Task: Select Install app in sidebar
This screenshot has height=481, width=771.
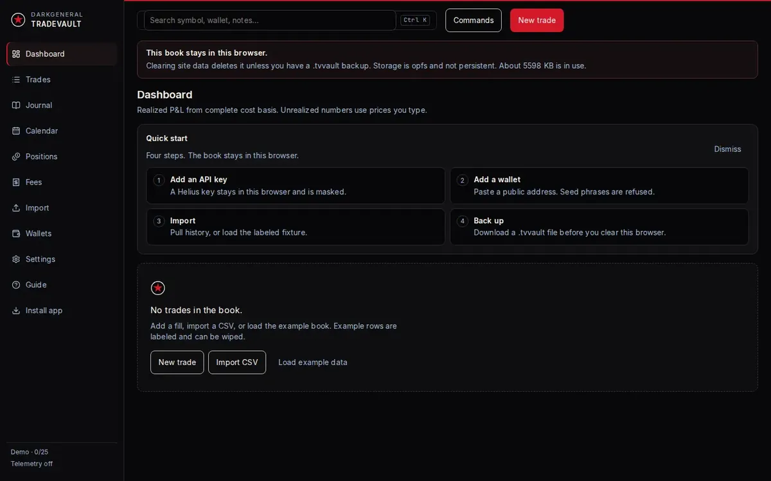Action: coord(62,310)
